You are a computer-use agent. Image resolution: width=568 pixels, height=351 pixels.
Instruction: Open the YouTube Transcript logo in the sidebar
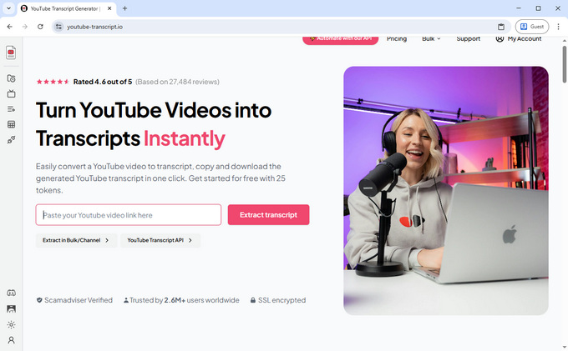pos(11,53)
